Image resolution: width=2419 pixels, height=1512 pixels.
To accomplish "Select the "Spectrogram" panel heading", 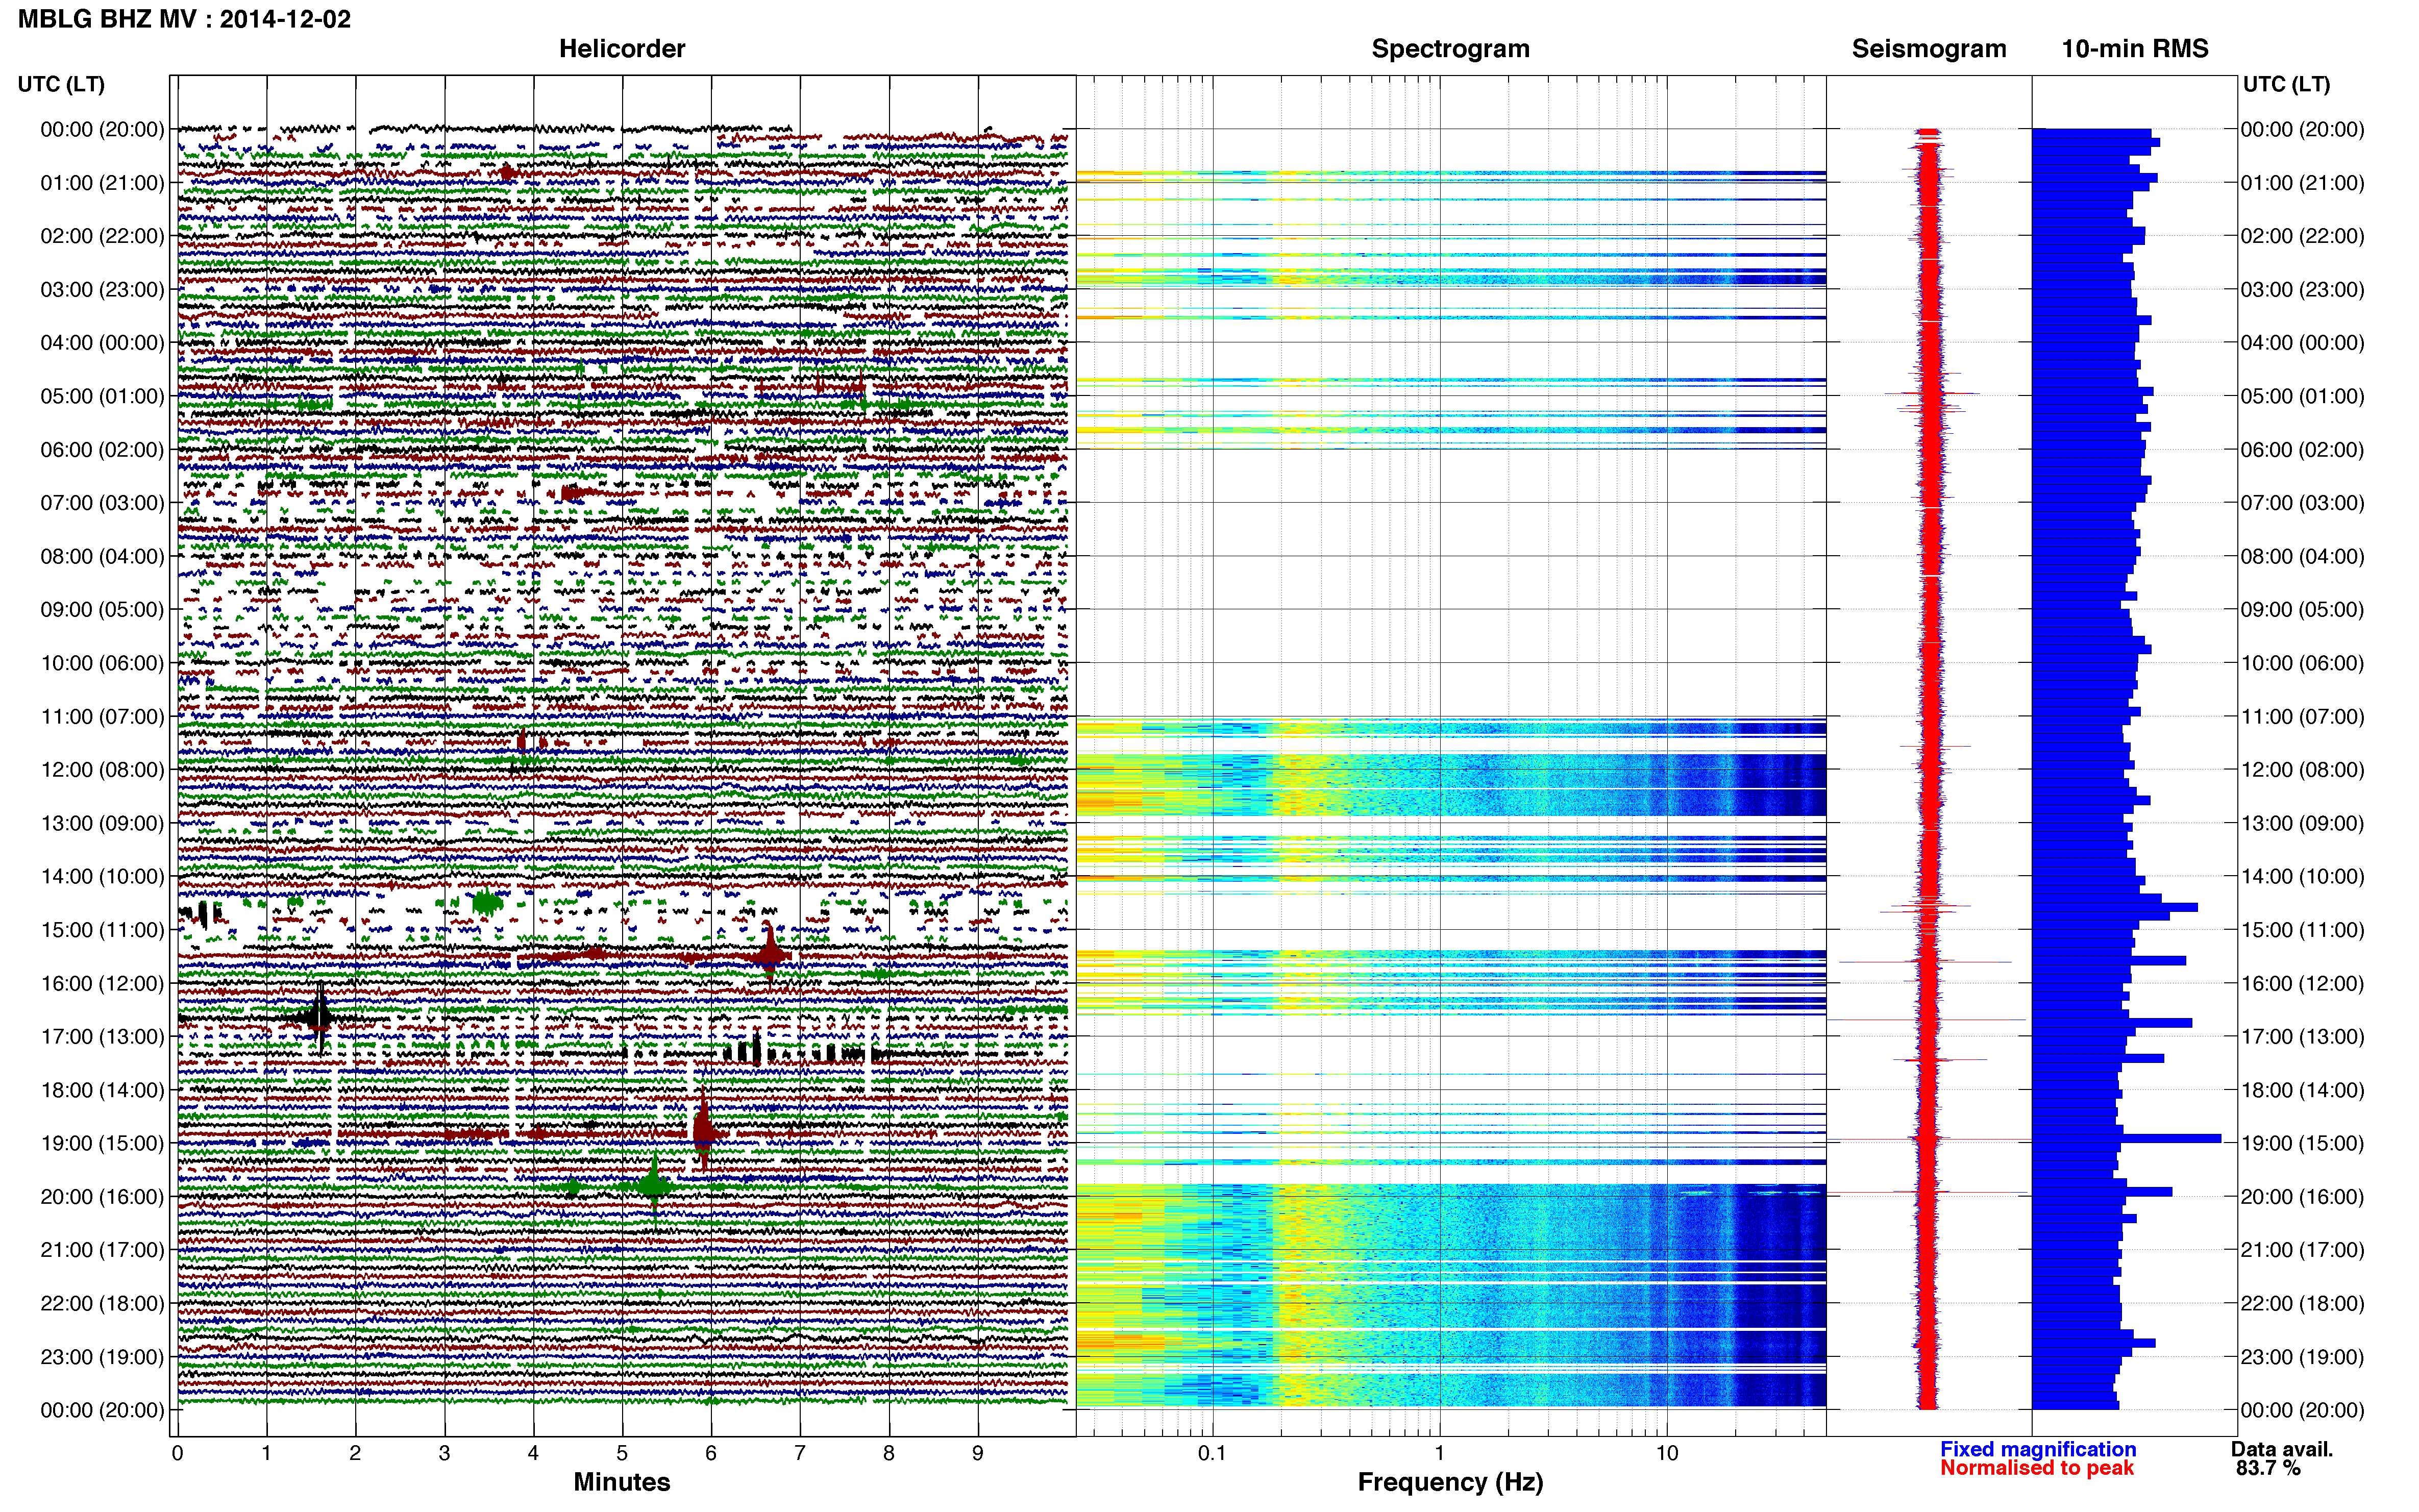I will (x=1450, y=49).
